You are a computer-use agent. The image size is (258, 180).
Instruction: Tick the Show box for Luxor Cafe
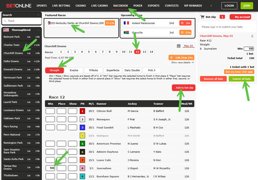point(73,160)
